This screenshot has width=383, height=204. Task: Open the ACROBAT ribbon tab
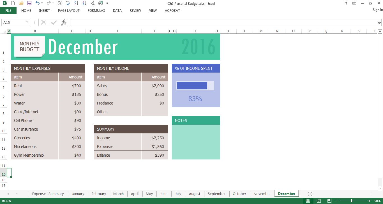[x=172, y=11]
